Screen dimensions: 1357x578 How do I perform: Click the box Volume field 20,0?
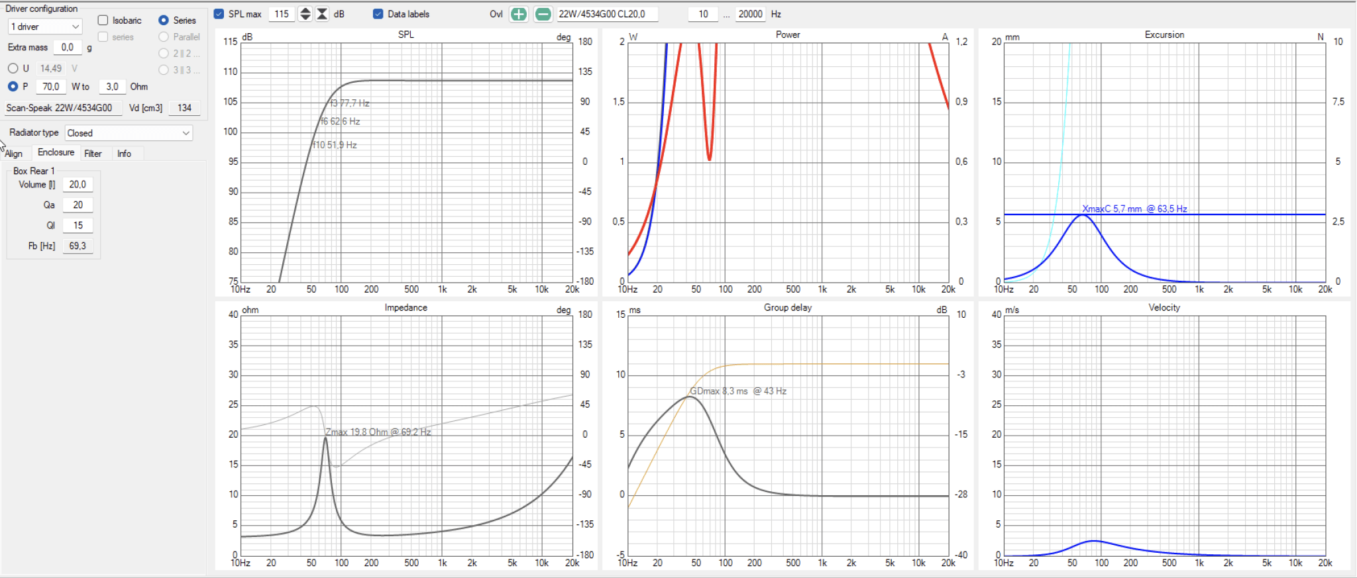coord(78,185)
